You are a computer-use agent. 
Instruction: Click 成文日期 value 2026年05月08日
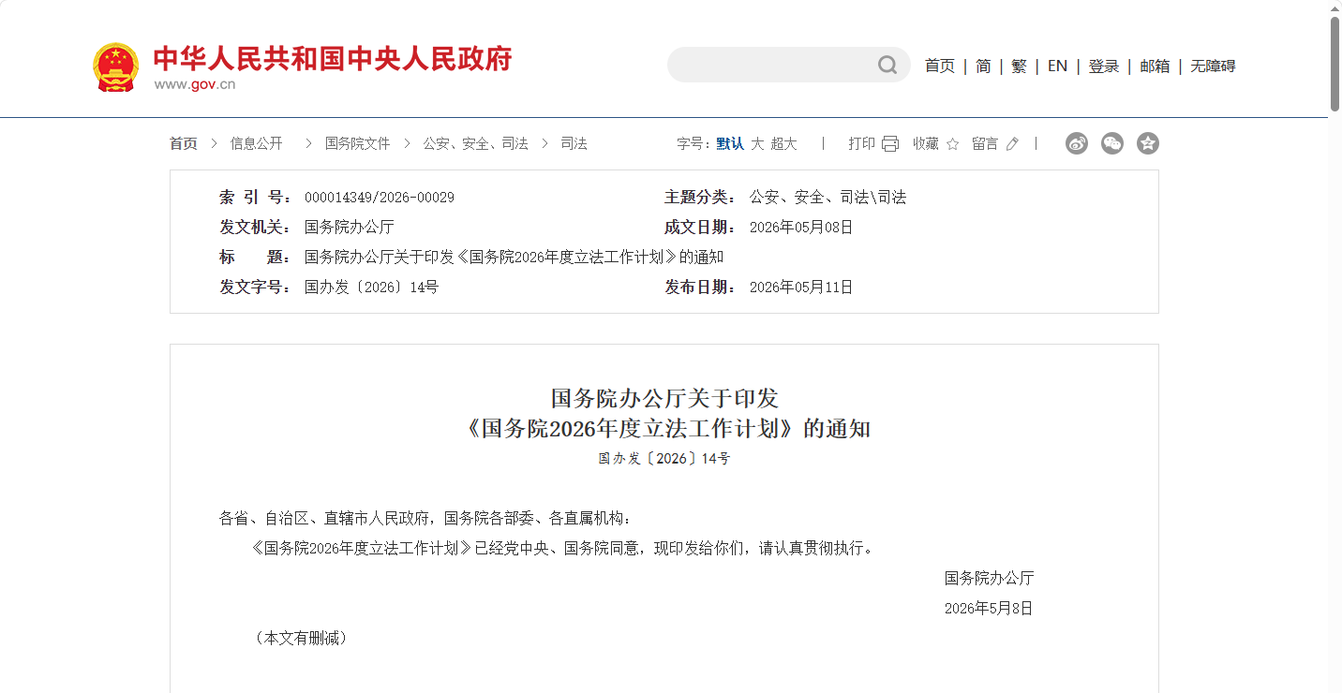coord(801,228)
